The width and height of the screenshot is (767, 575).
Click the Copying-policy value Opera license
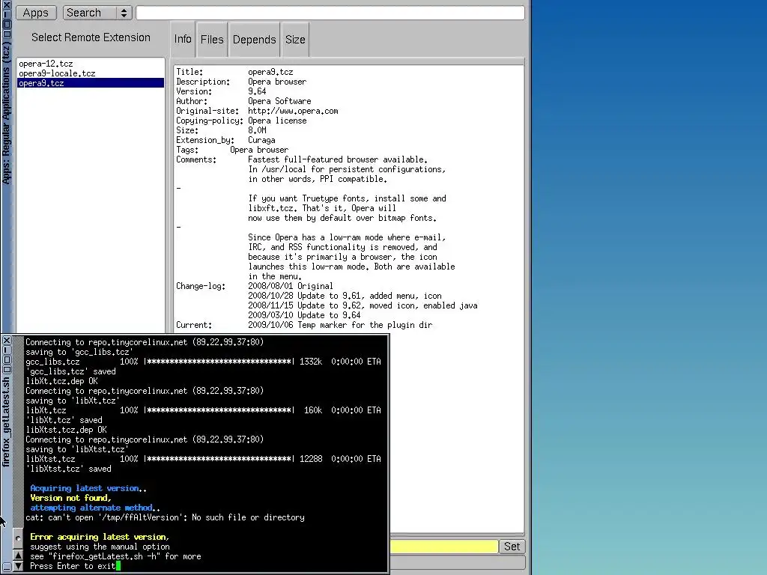(x=277, y=121)
